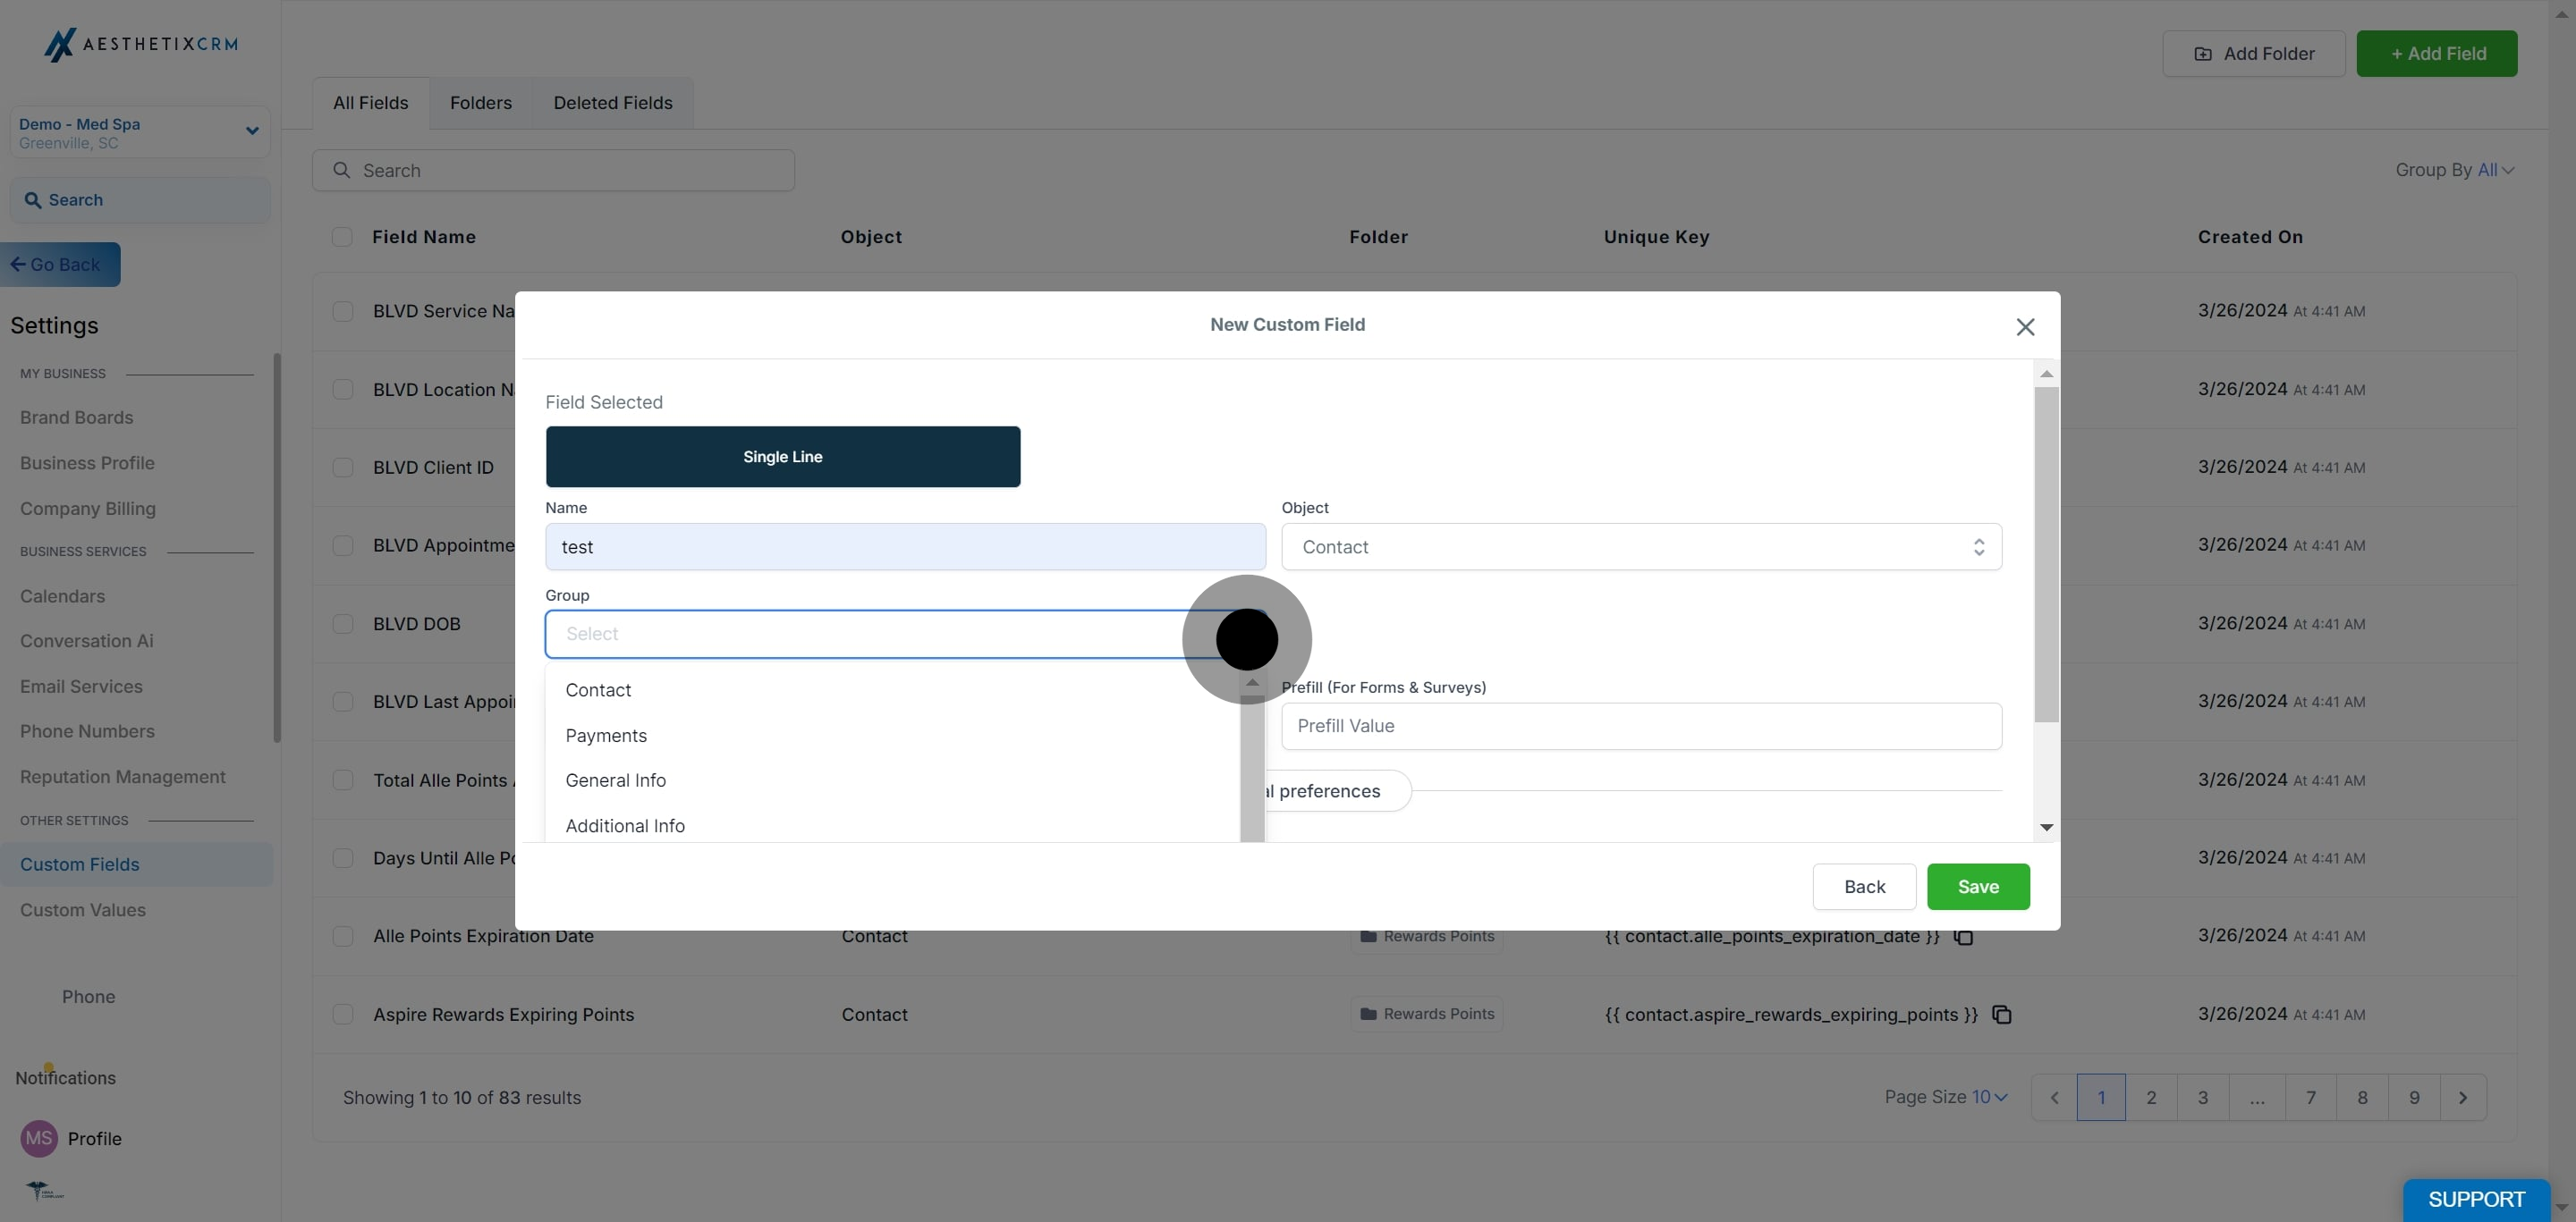Screen dimensions: 2576x1222
Task: Open the Object Contact dropdown
Action: [x=1641, y=546]
